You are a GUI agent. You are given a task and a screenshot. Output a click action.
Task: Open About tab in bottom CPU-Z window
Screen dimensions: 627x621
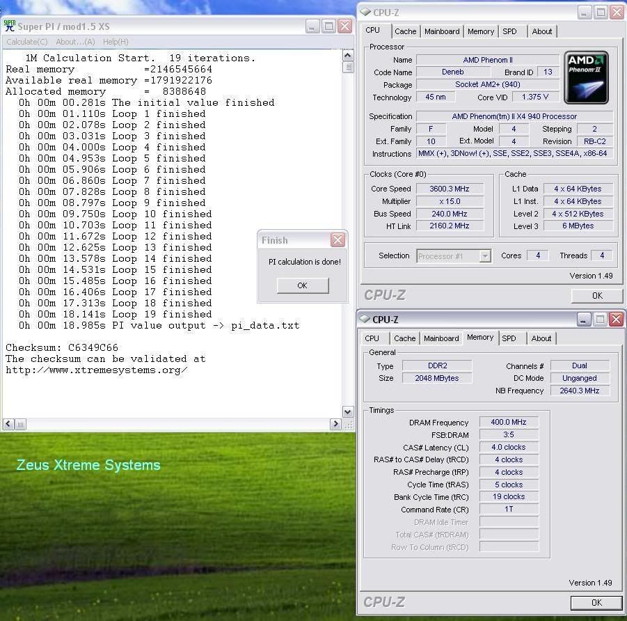[x=541, y=338]
